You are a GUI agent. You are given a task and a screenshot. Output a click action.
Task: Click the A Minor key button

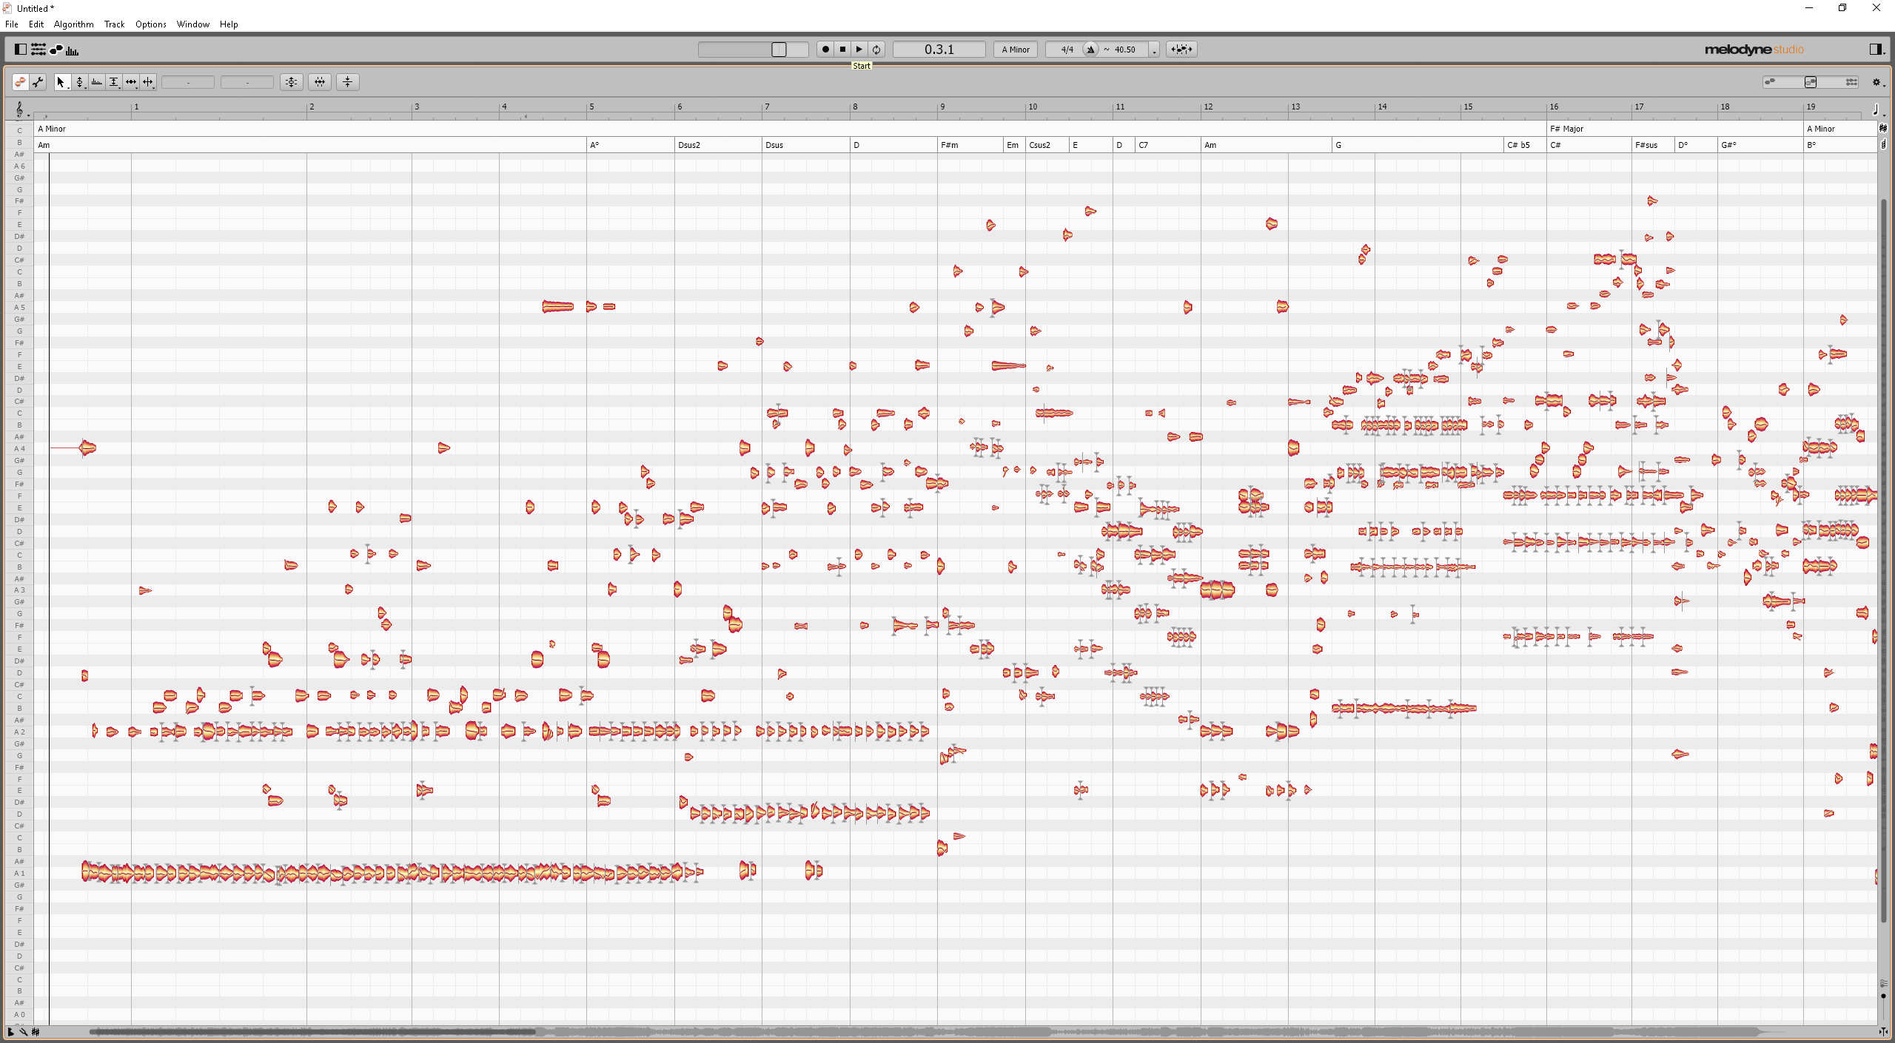(1016, 50)
